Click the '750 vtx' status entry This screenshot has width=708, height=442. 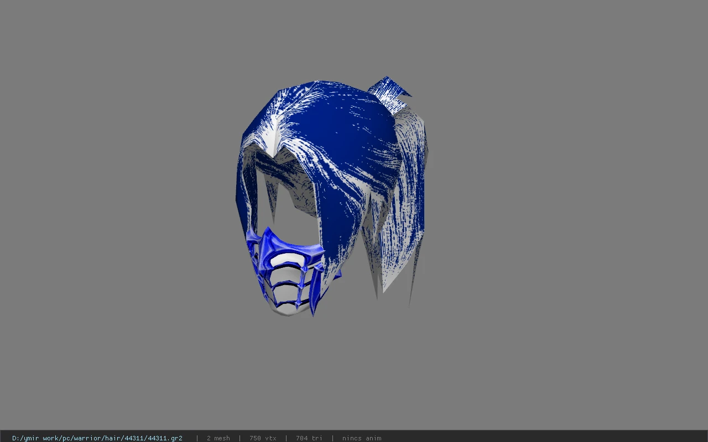(x=263, y=438)
